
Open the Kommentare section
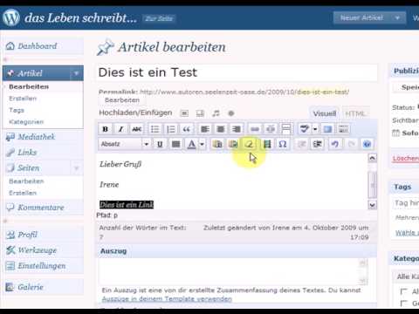(x=41, y=208)
